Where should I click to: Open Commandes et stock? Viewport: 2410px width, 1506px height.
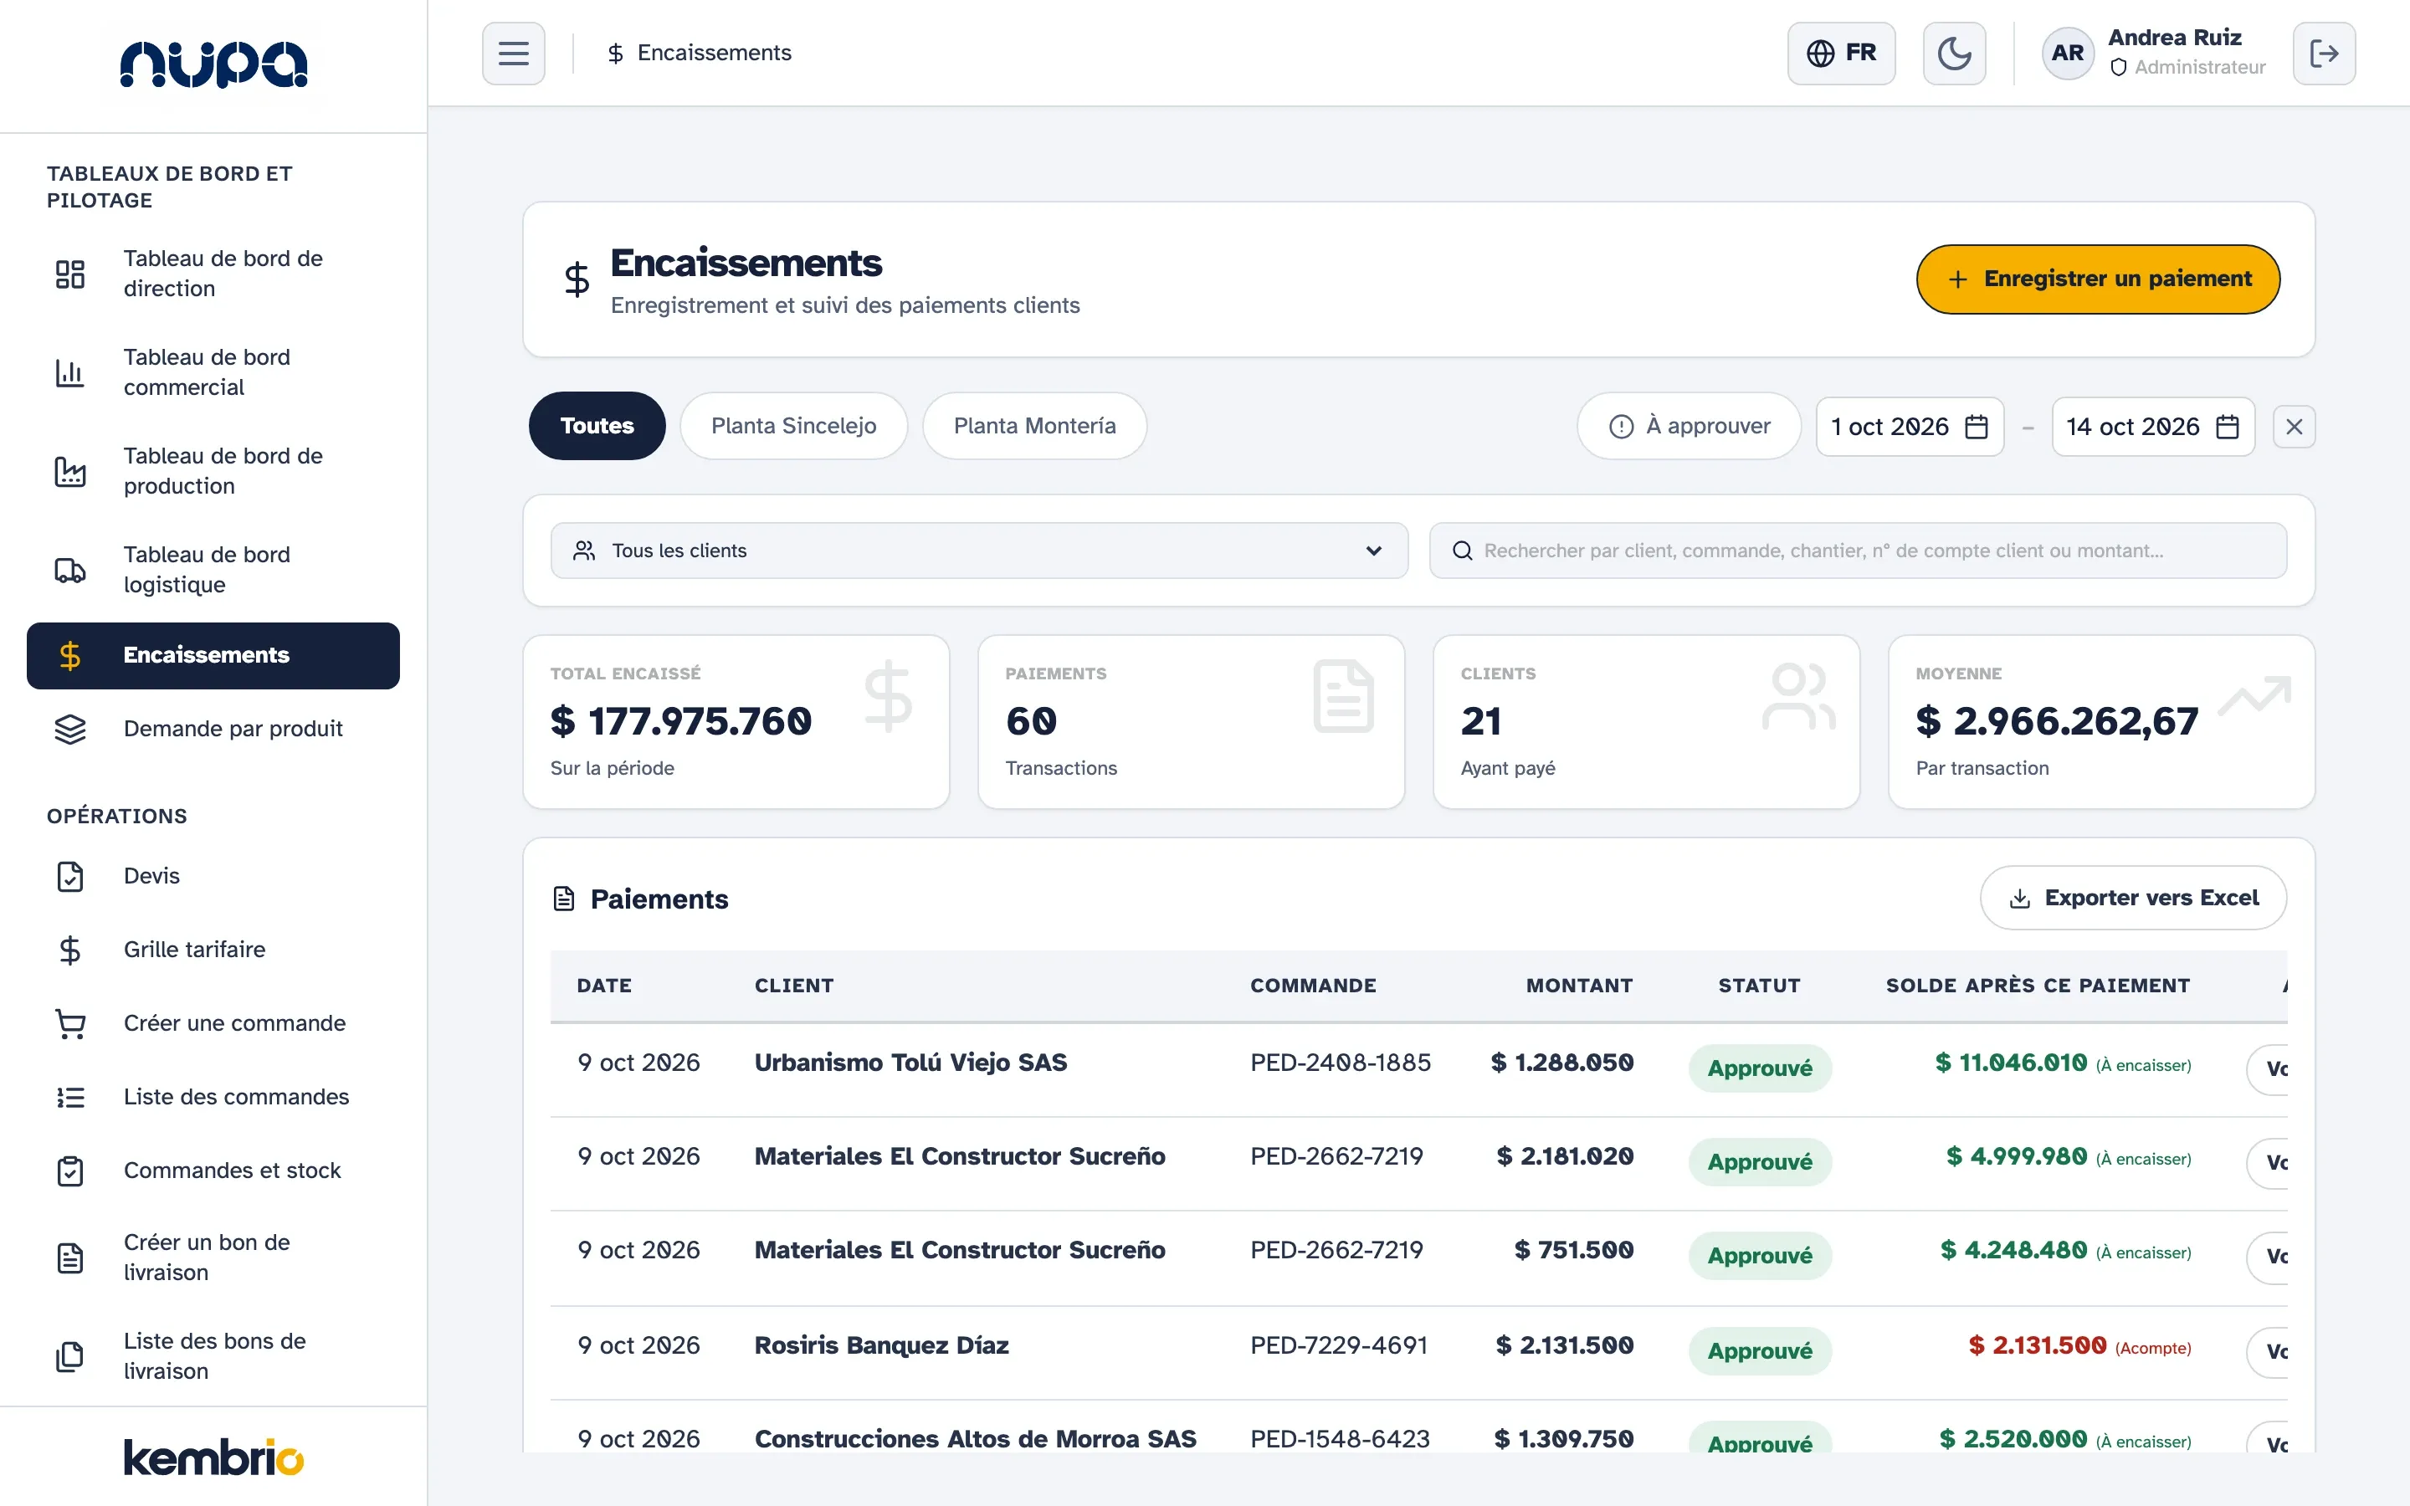213,1171
